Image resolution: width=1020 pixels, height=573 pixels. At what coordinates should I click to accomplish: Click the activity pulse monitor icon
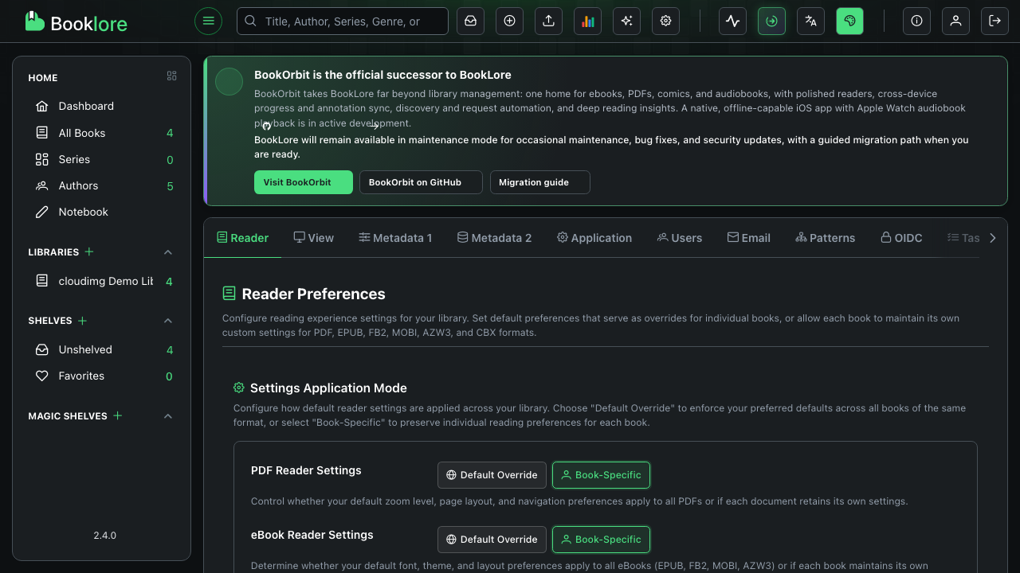coord(732,21)
